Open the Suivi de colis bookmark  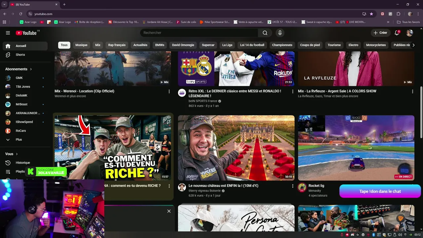click(x=186, y=22)
